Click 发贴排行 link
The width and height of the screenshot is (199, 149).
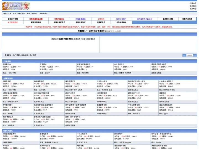coord(25,55)
